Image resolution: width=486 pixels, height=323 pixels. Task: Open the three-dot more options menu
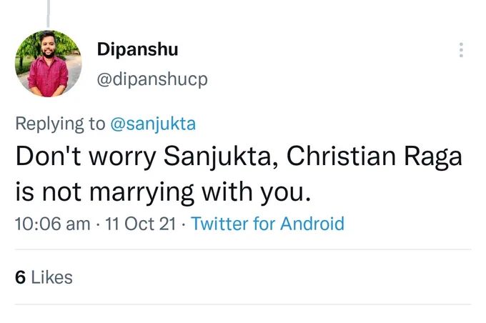tap(461, 49)
